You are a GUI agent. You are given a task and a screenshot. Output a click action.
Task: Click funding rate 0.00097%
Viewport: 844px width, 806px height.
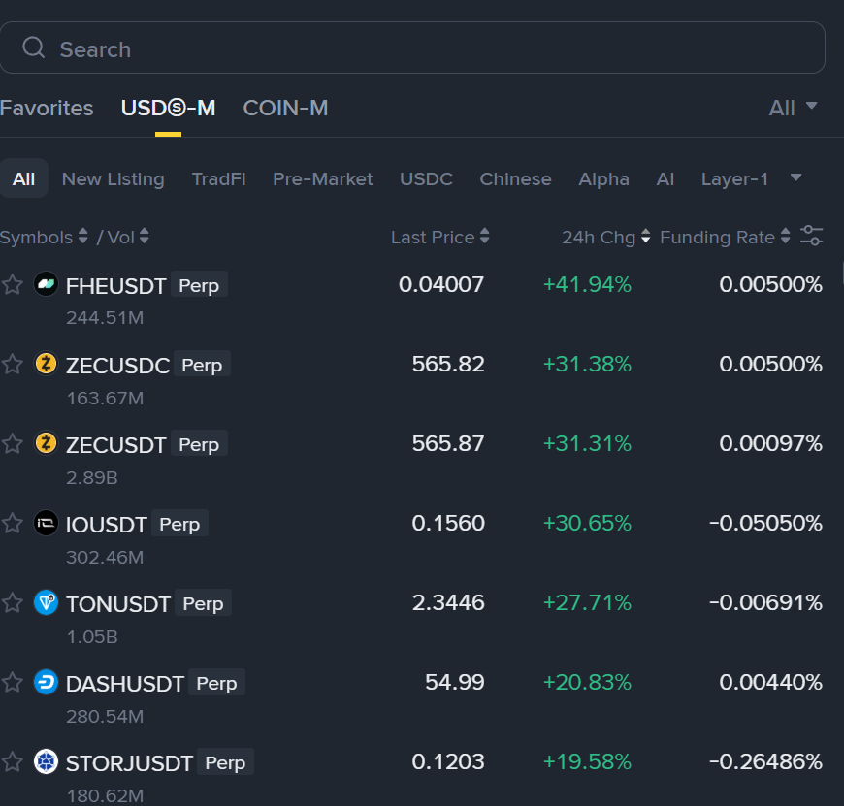(771, 443)
